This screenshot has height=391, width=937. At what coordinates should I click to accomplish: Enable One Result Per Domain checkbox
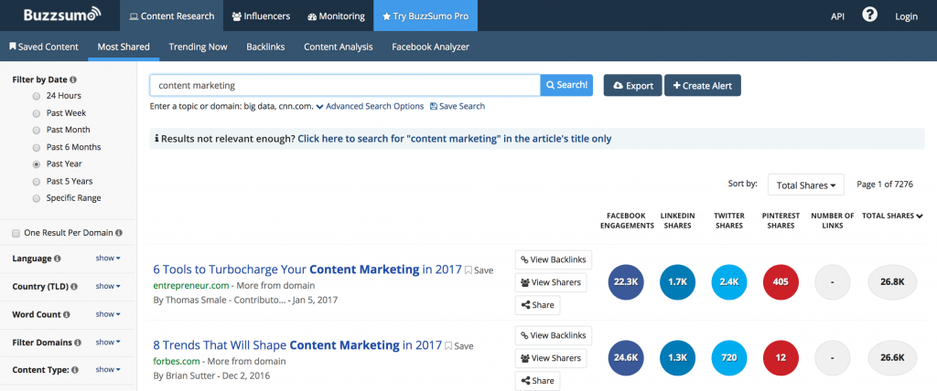click(x=16, y=233)
